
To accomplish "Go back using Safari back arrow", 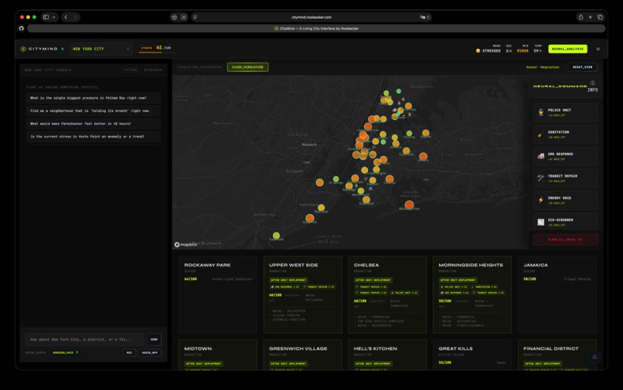I will click(66, 17).
